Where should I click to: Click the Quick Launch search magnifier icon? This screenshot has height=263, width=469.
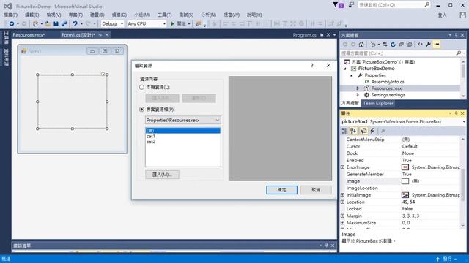pos(426,5)
